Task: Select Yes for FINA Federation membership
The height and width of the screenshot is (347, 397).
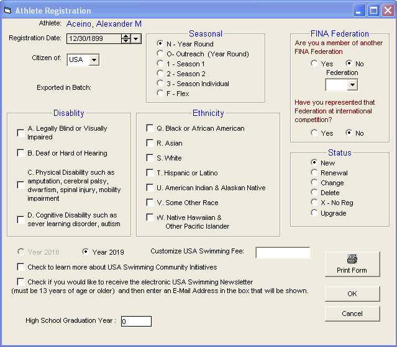Action: tap(314, 64)
